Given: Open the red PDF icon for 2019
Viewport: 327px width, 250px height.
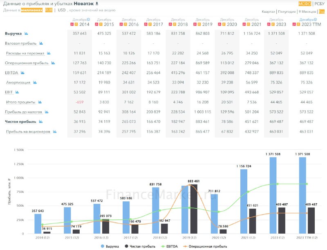Looking at the screenshot, I should click(x=195, y=25).
